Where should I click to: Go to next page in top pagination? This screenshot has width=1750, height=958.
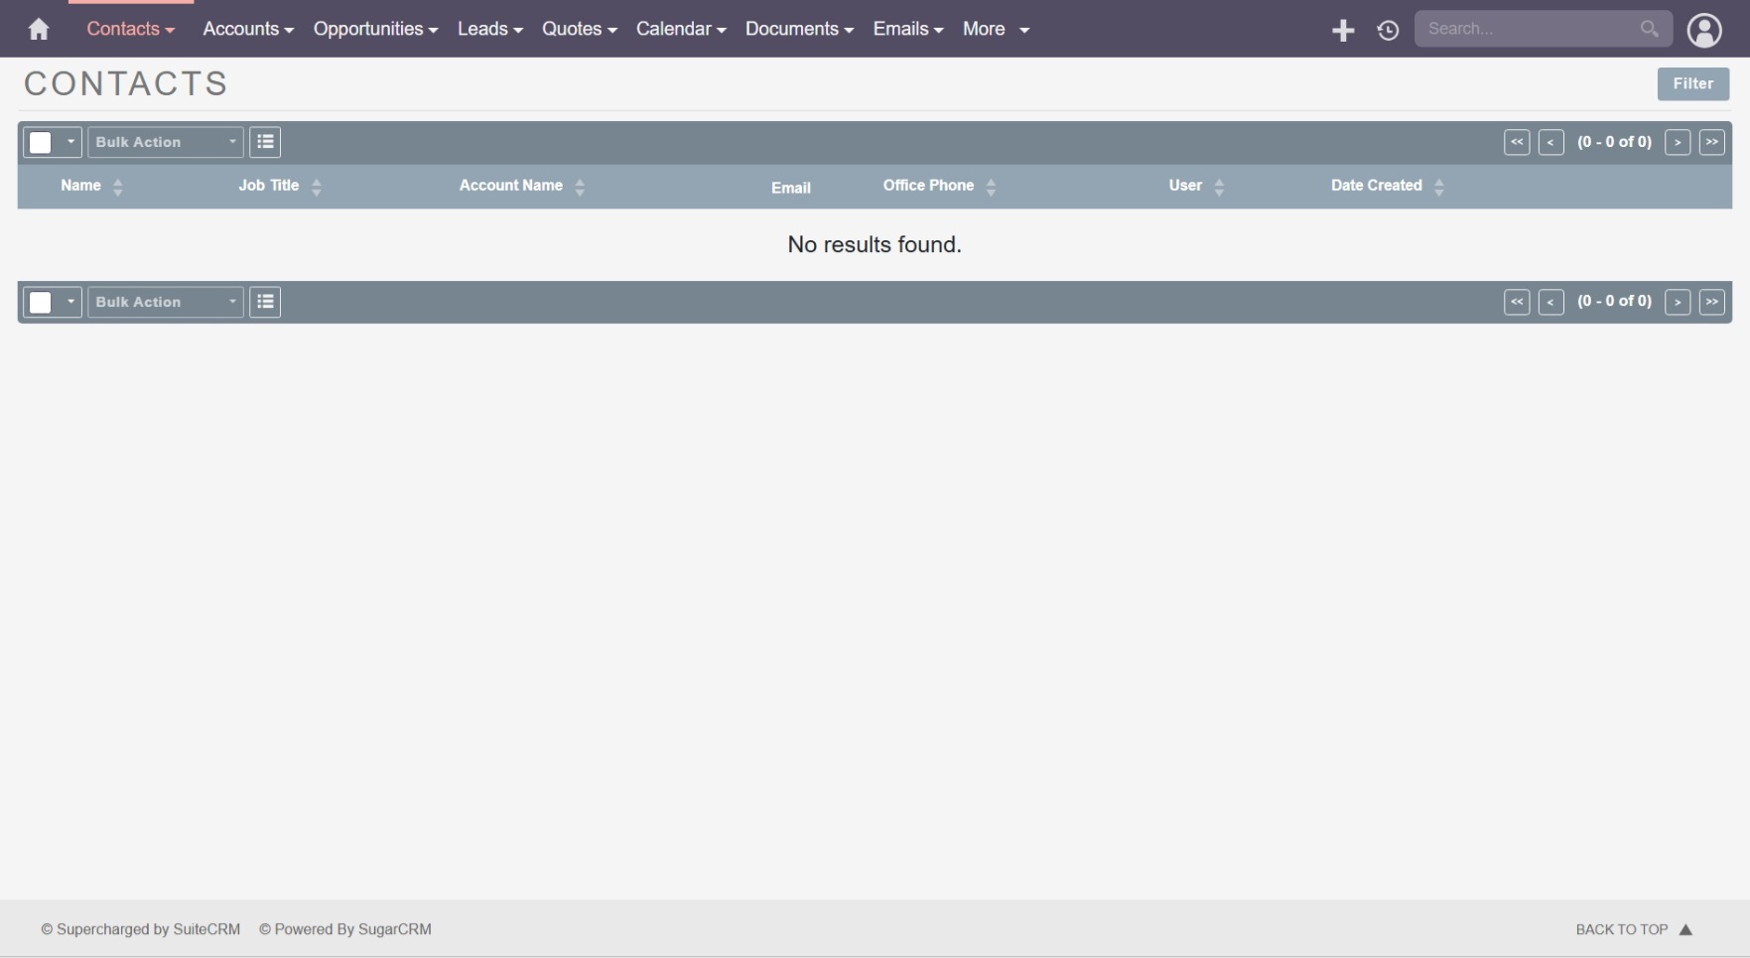click(x=1678, y=142)
